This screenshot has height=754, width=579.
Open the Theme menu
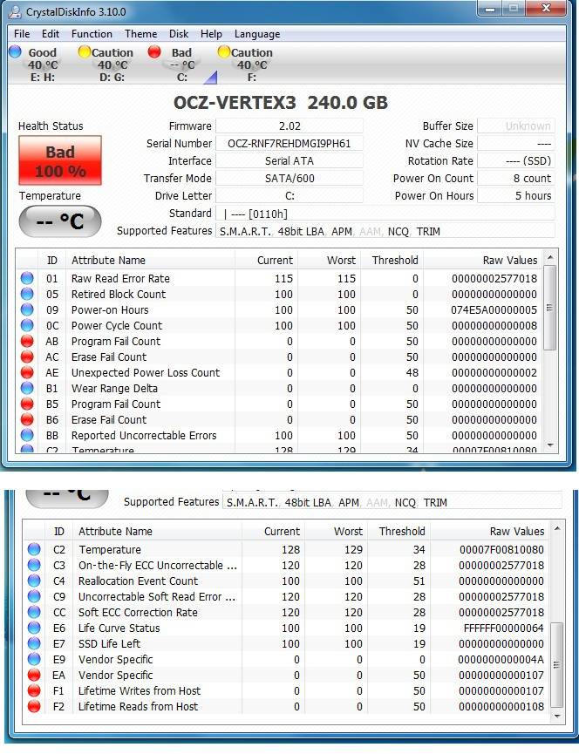pos(141,34)
